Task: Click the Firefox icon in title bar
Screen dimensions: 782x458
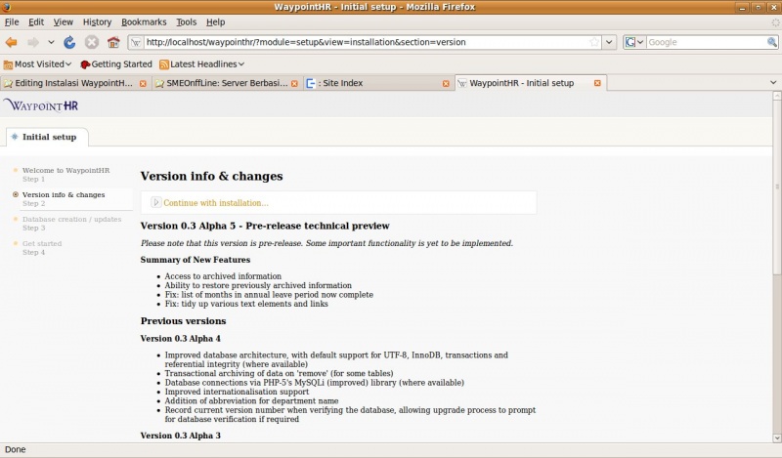Action: click(7, 7)
